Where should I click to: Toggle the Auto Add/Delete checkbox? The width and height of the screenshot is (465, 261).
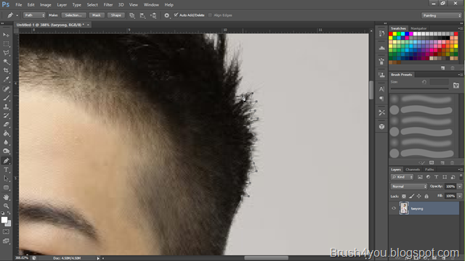pyautogui.click(x=176, y=14)
